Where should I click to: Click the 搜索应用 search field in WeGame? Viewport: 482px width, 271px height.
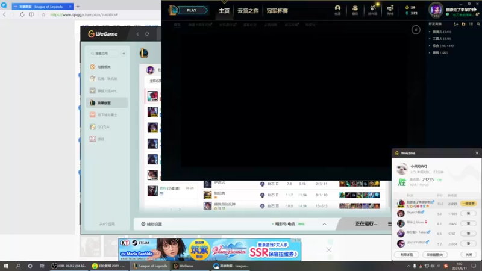[x=104, y=54]
